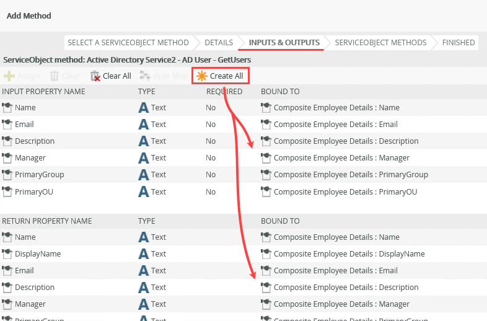Select the Inputs & Outputs tab
This screenshot has width=487, height=321.
pyautogui.click(x=284, y=43)
